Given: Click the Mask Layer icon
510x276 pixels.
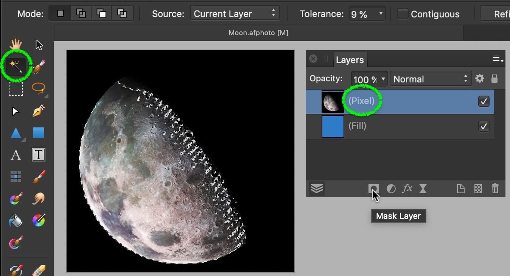Looking at the screenshot, I should coord(373,189).
